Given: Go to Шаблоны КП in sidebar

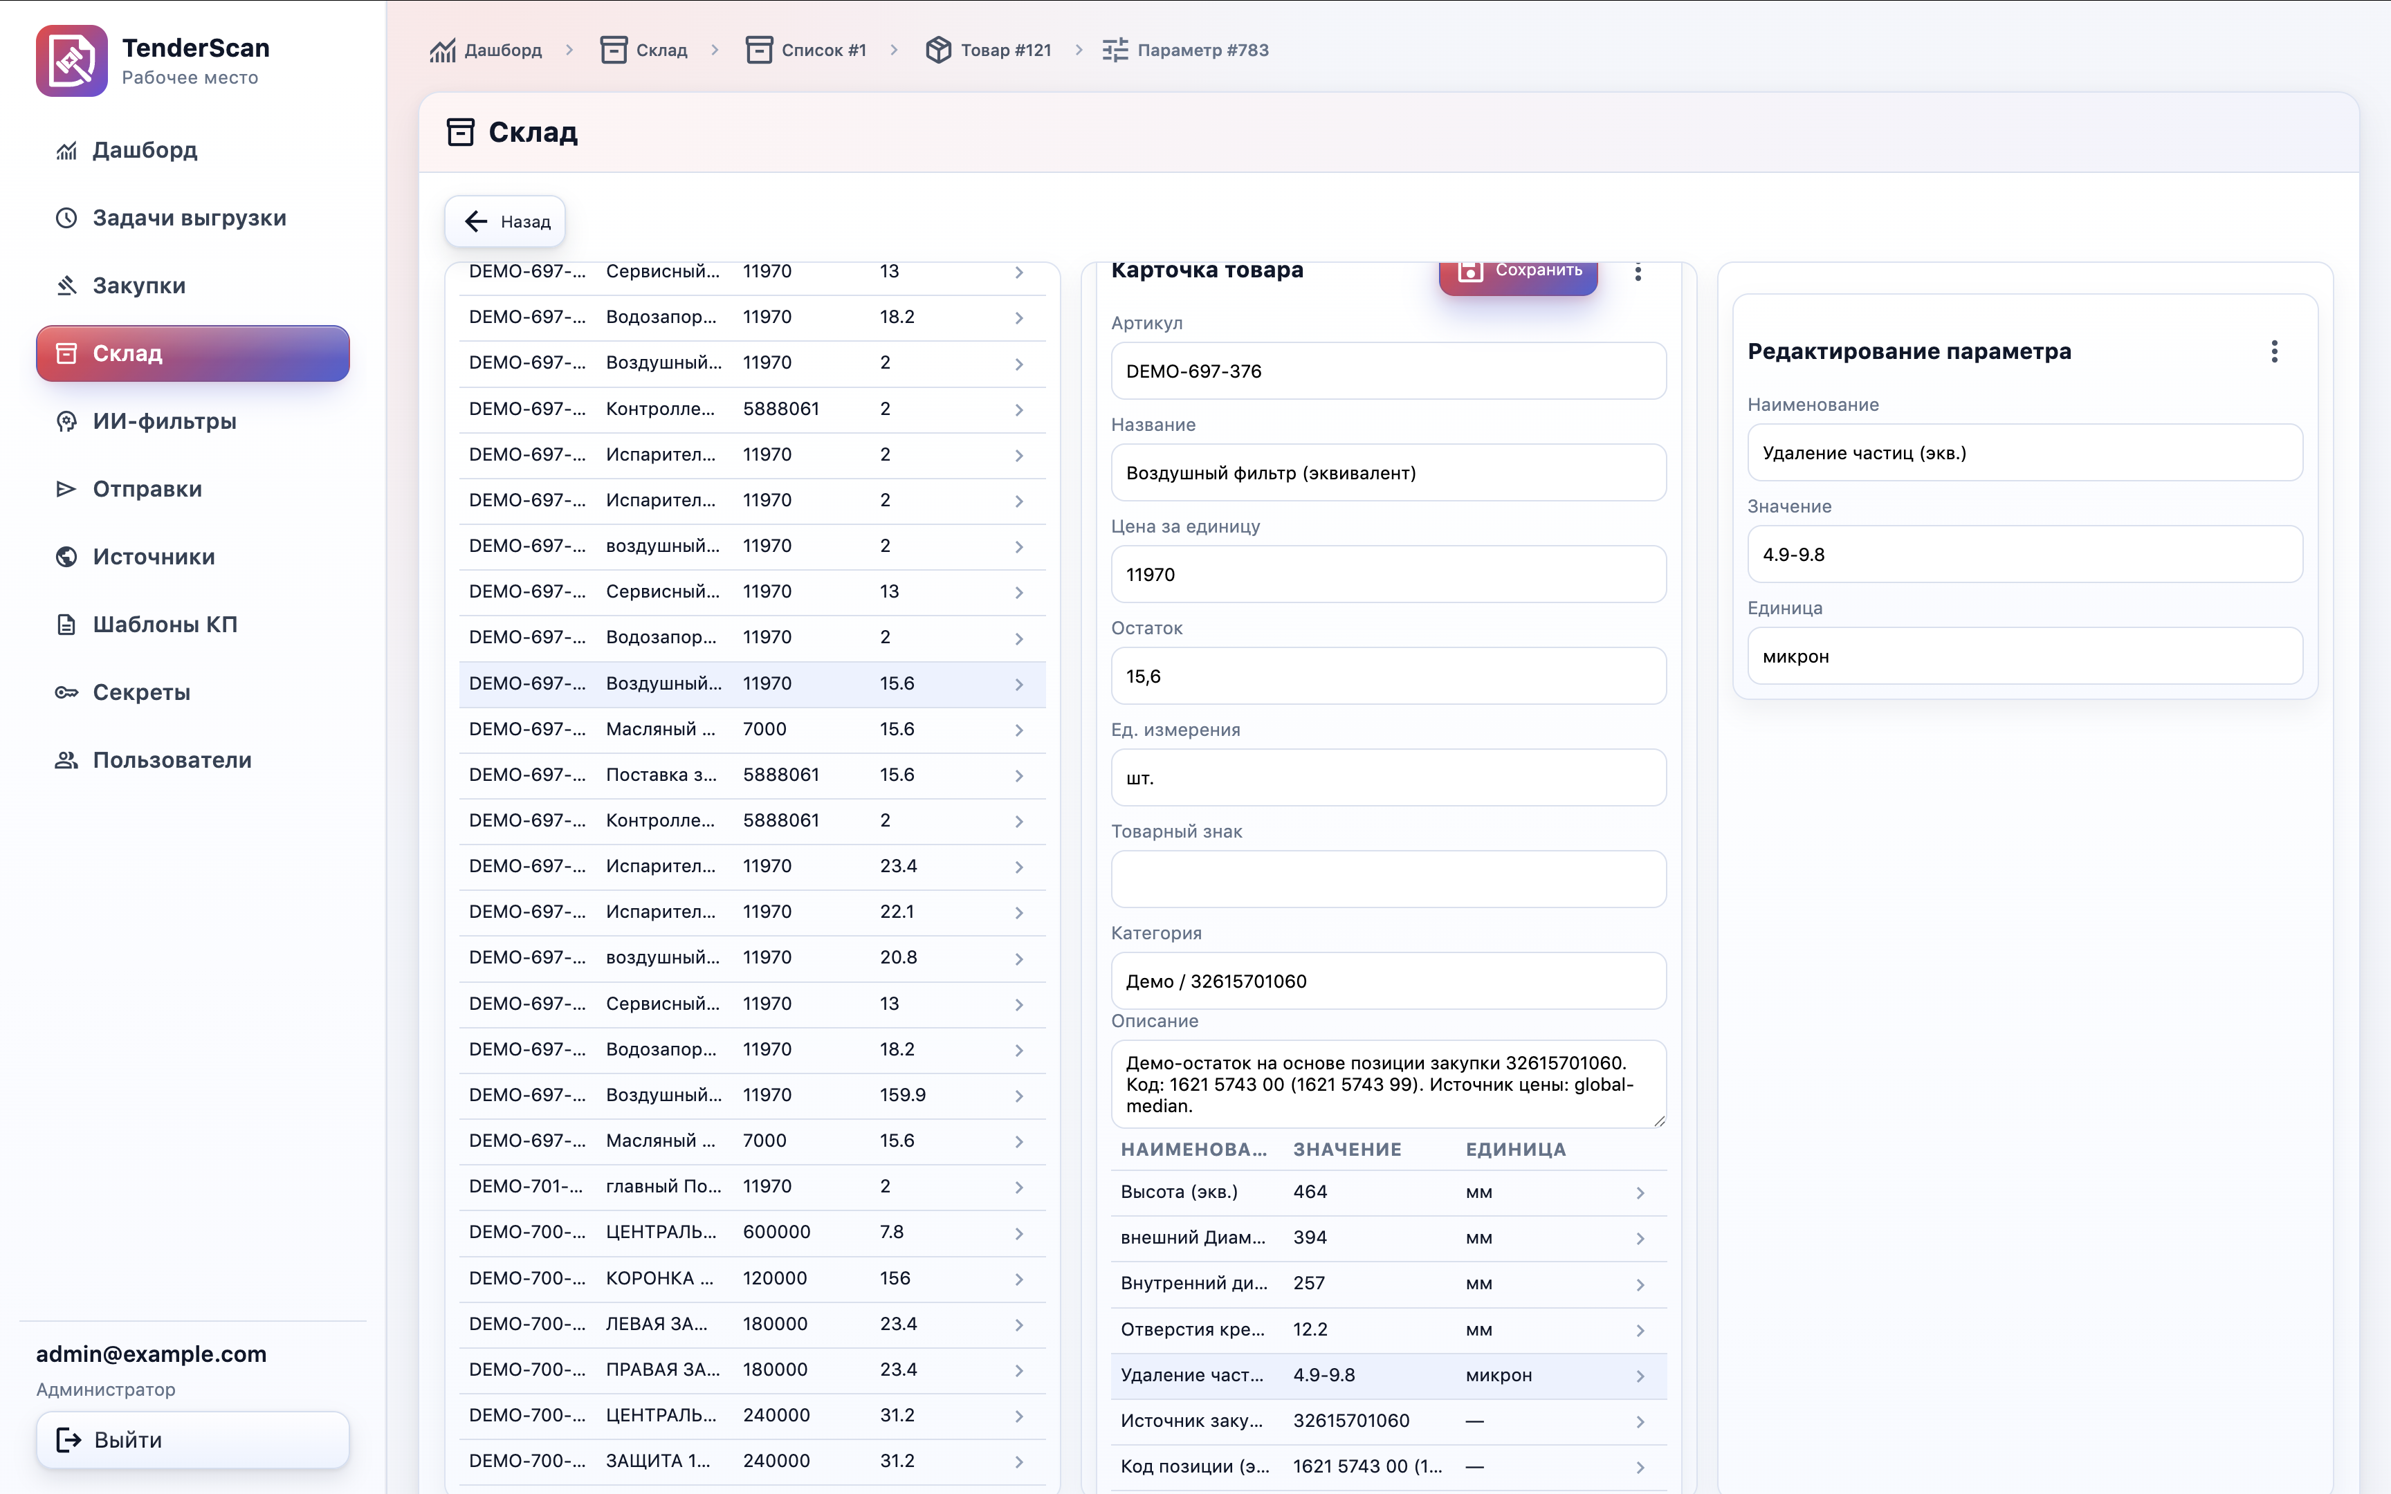Looking at the screenshot, I should click(x=164, y=625).
